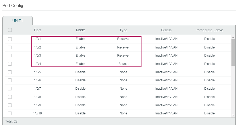Click the Type column header
The image size is (238, 129).
pos(123,30)
